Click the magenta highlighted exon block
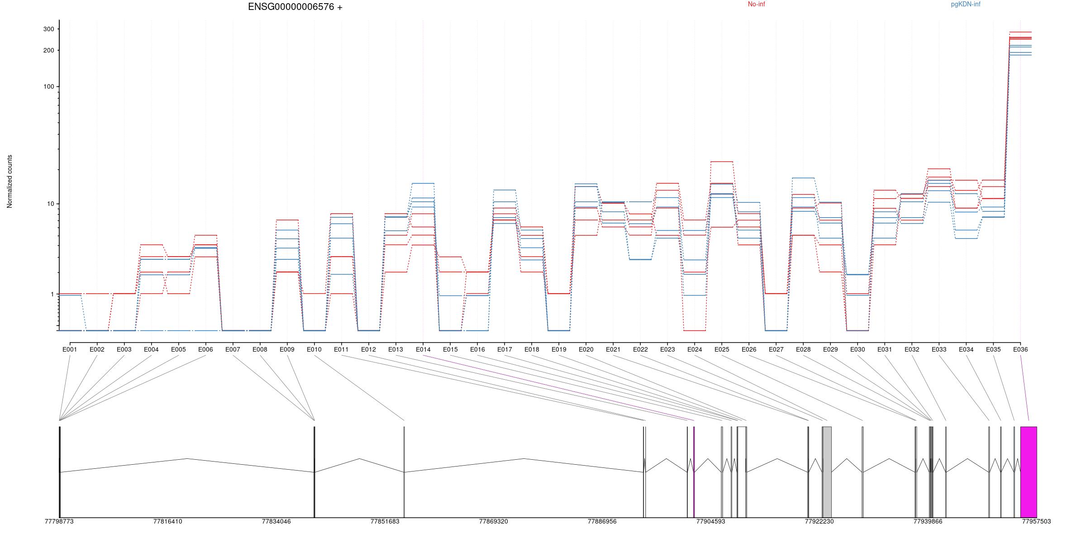 coord(1028,472)
